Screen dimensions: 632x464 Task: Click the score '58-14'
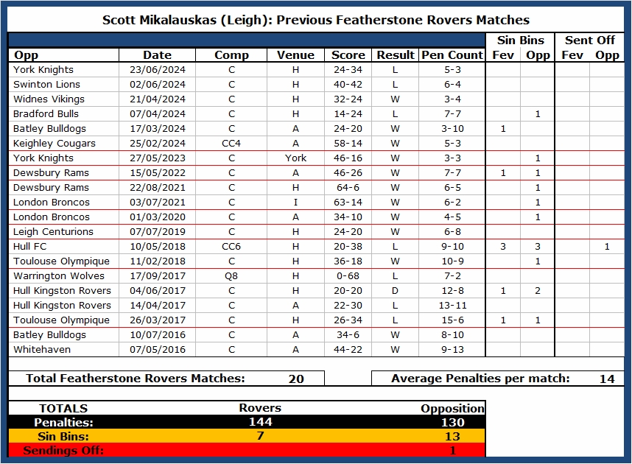coord(348,144)
